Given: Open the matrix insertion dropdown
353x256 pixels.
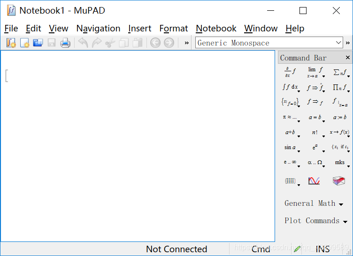Looking at the screenshot, I should coord(299,185).
